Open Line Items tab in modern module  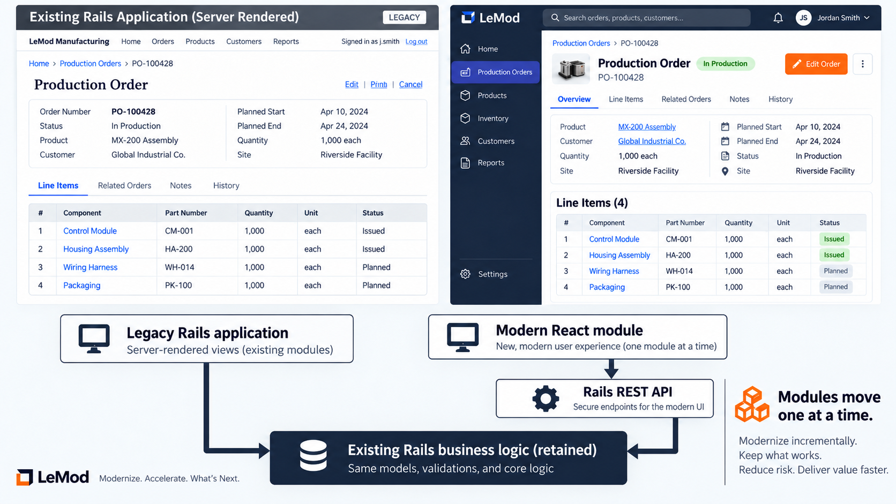(626, 99)
